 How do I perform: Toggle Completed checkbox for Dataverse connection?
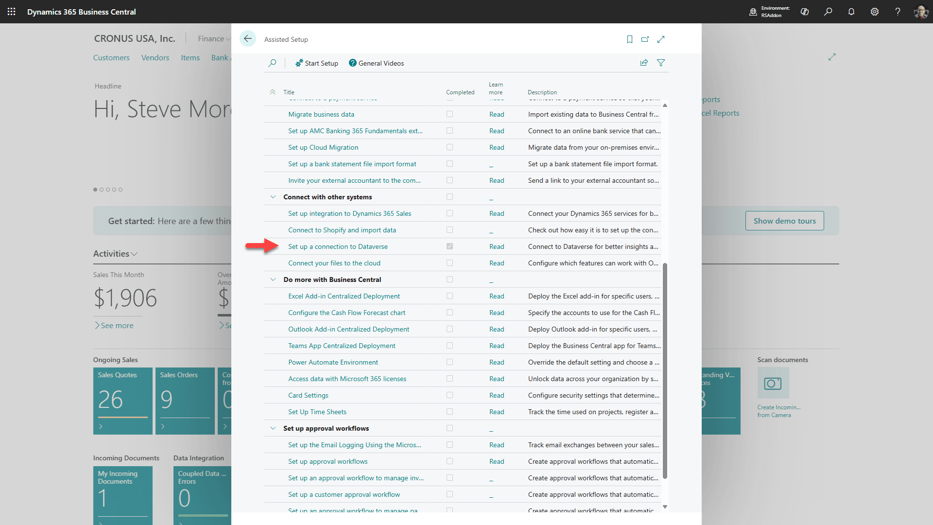coord(449,246)
